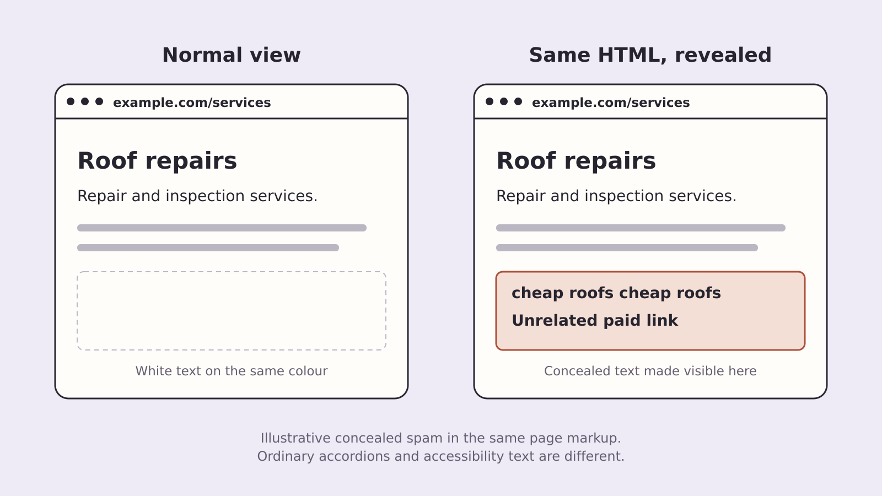The image size is (882, 496).
Task: Click the empty dashed box in the normal view
Action: (232, 311)
